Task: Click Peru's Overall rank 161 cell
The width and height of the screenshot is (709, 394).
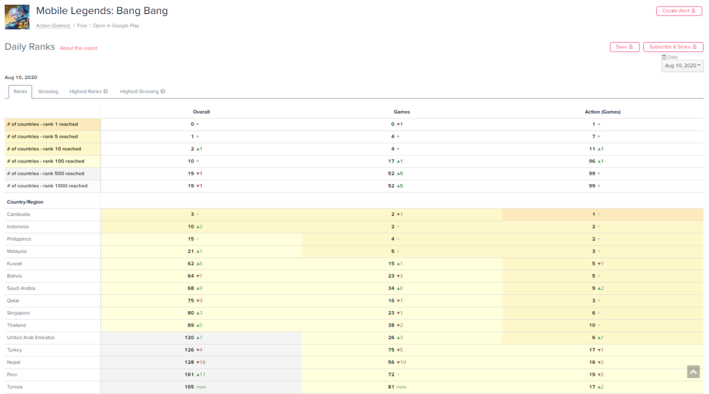Action: [201, 375]
